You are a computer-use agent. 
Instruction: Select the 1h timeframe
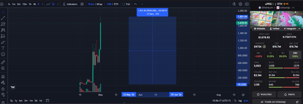(30, 4)
